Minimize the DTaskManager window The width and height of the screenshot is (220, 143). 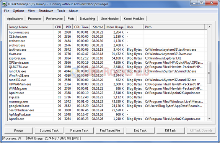click(x=194, y=3)
